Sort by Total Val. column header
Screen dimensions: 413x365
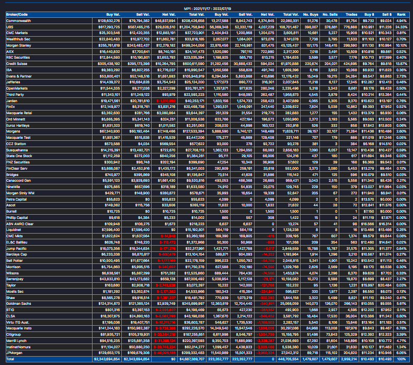click(x=197, y=15)
